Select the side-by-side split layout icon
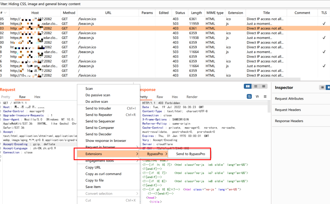This screenshot has height=204, width=330. 248,86
